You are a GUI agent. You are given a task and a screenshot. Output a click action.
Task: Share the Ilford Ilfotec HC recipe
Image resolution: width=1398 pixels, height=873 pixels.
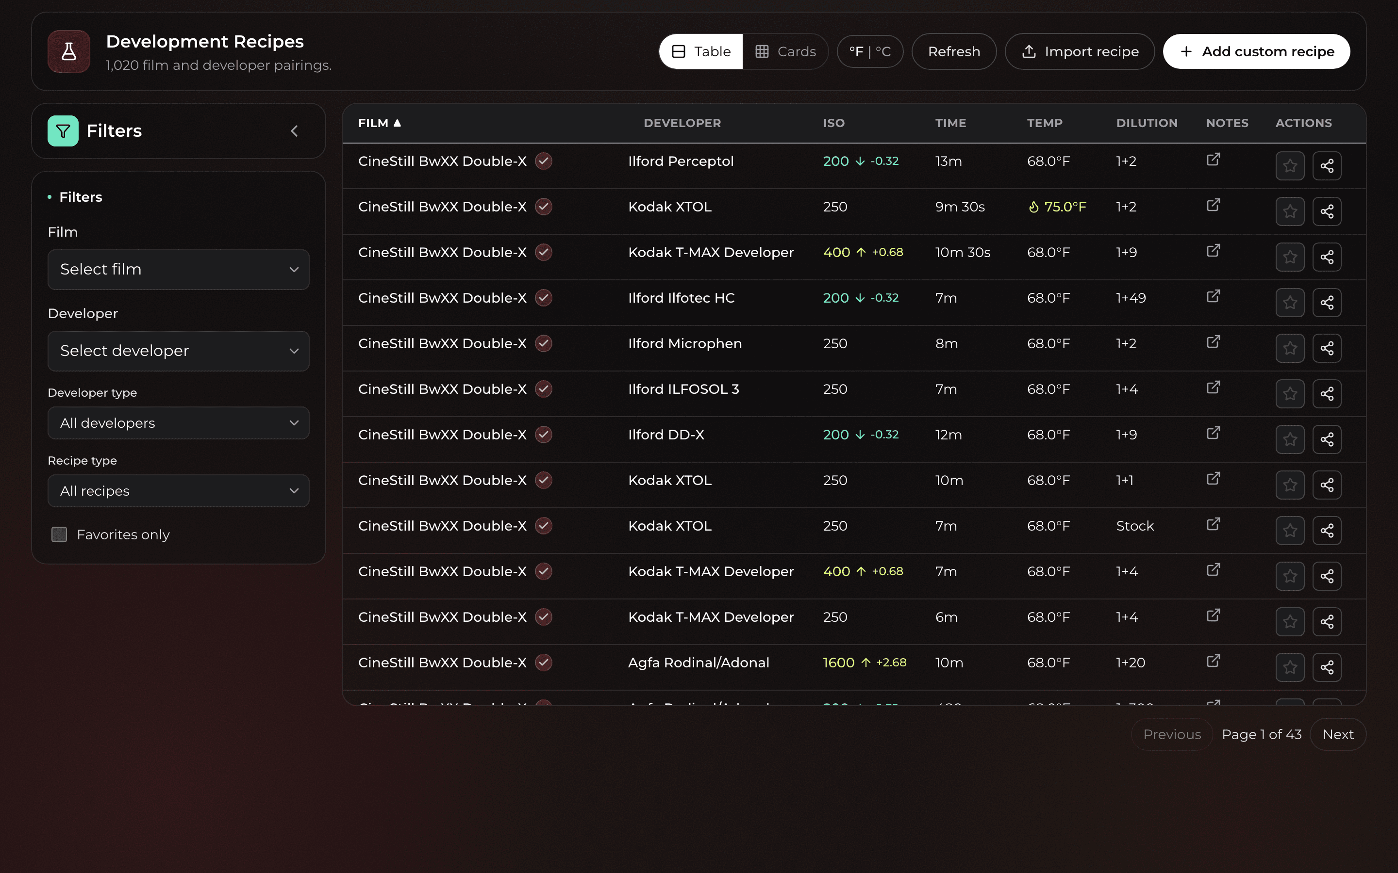pos(1327,303)
